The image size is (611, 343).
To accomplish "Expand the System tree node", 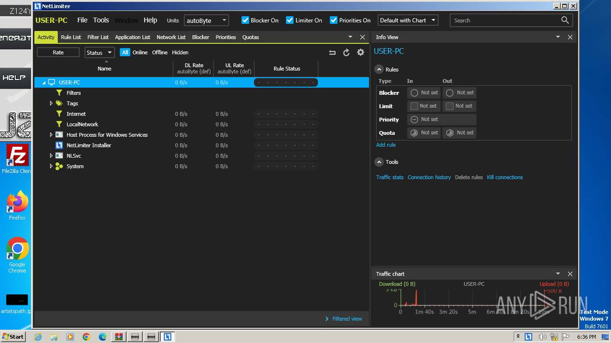I will point(51,166).
